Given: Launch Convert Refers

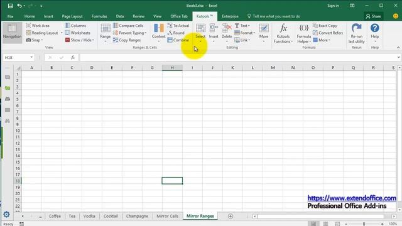Looking at the screenshot, I should (328, 33).
